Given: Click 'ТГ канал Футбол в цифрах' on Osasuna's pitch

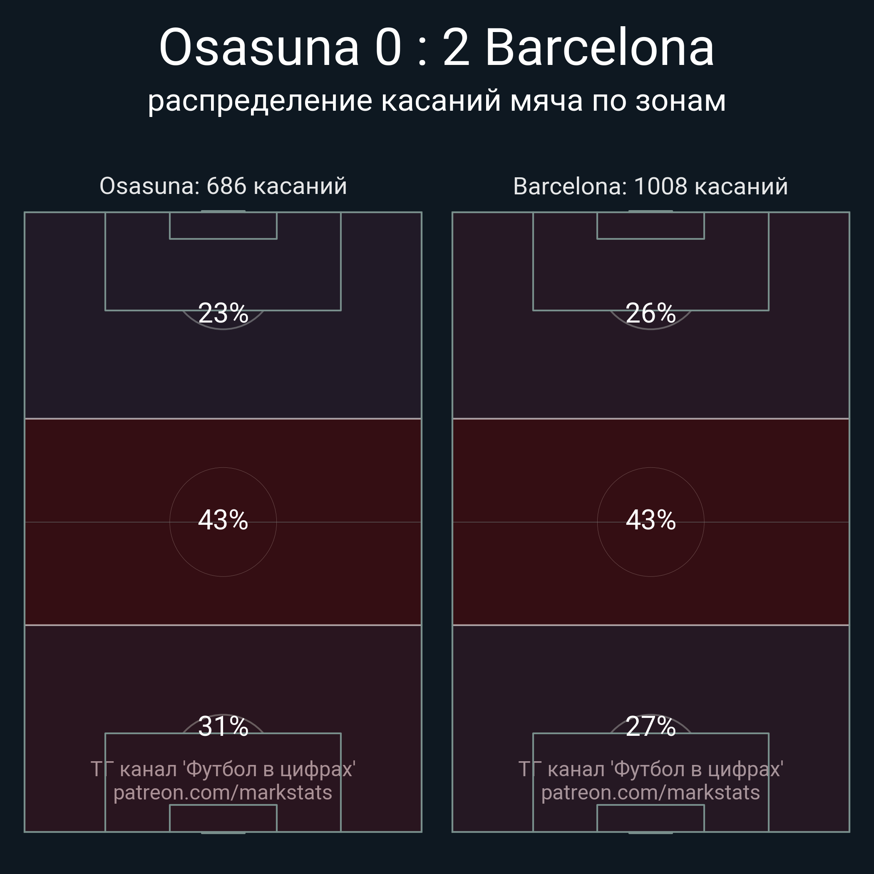Looking at the screenshot, I should (223, 769).
